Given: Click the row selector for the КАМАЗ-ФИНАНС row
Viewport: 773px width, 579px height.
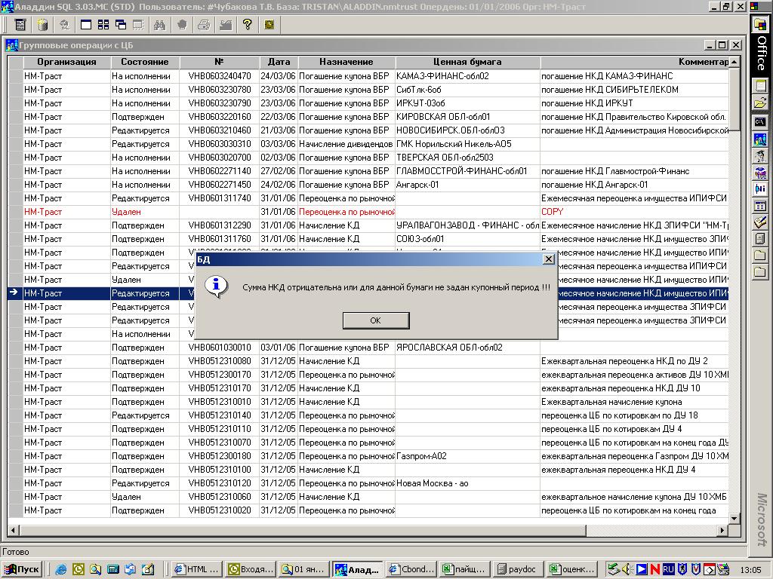Looking at the screenshot, I should click(x=15, y=76).
